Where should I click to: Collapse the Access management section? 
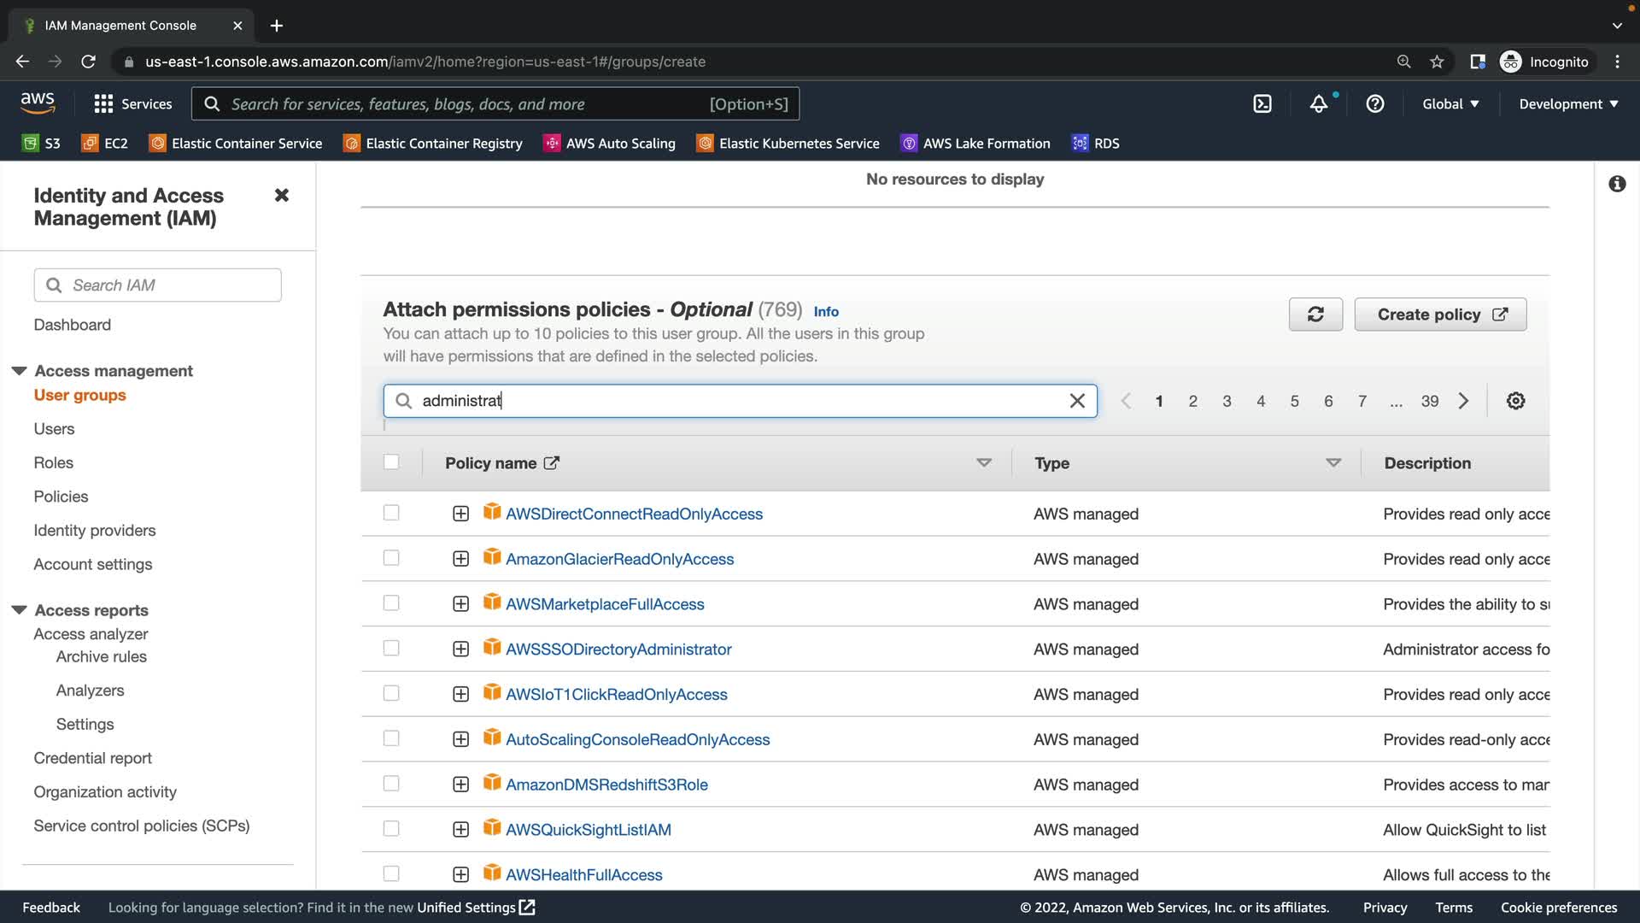click(x=20, y=371)
